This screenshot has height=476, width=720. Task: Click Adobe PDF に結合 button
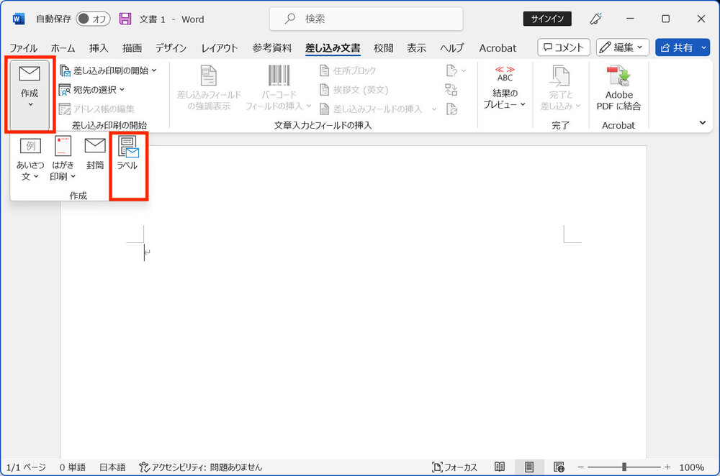618,88
